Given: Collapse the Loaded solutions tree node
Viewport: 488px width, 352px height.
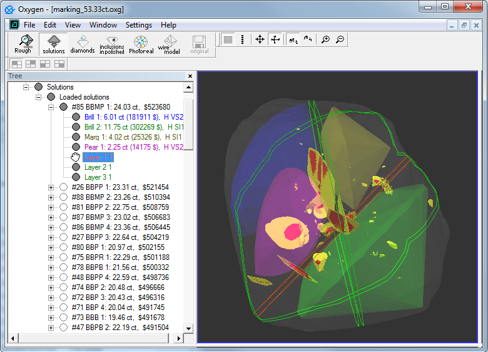Looking at the screenshot, I should coord(39,97).
